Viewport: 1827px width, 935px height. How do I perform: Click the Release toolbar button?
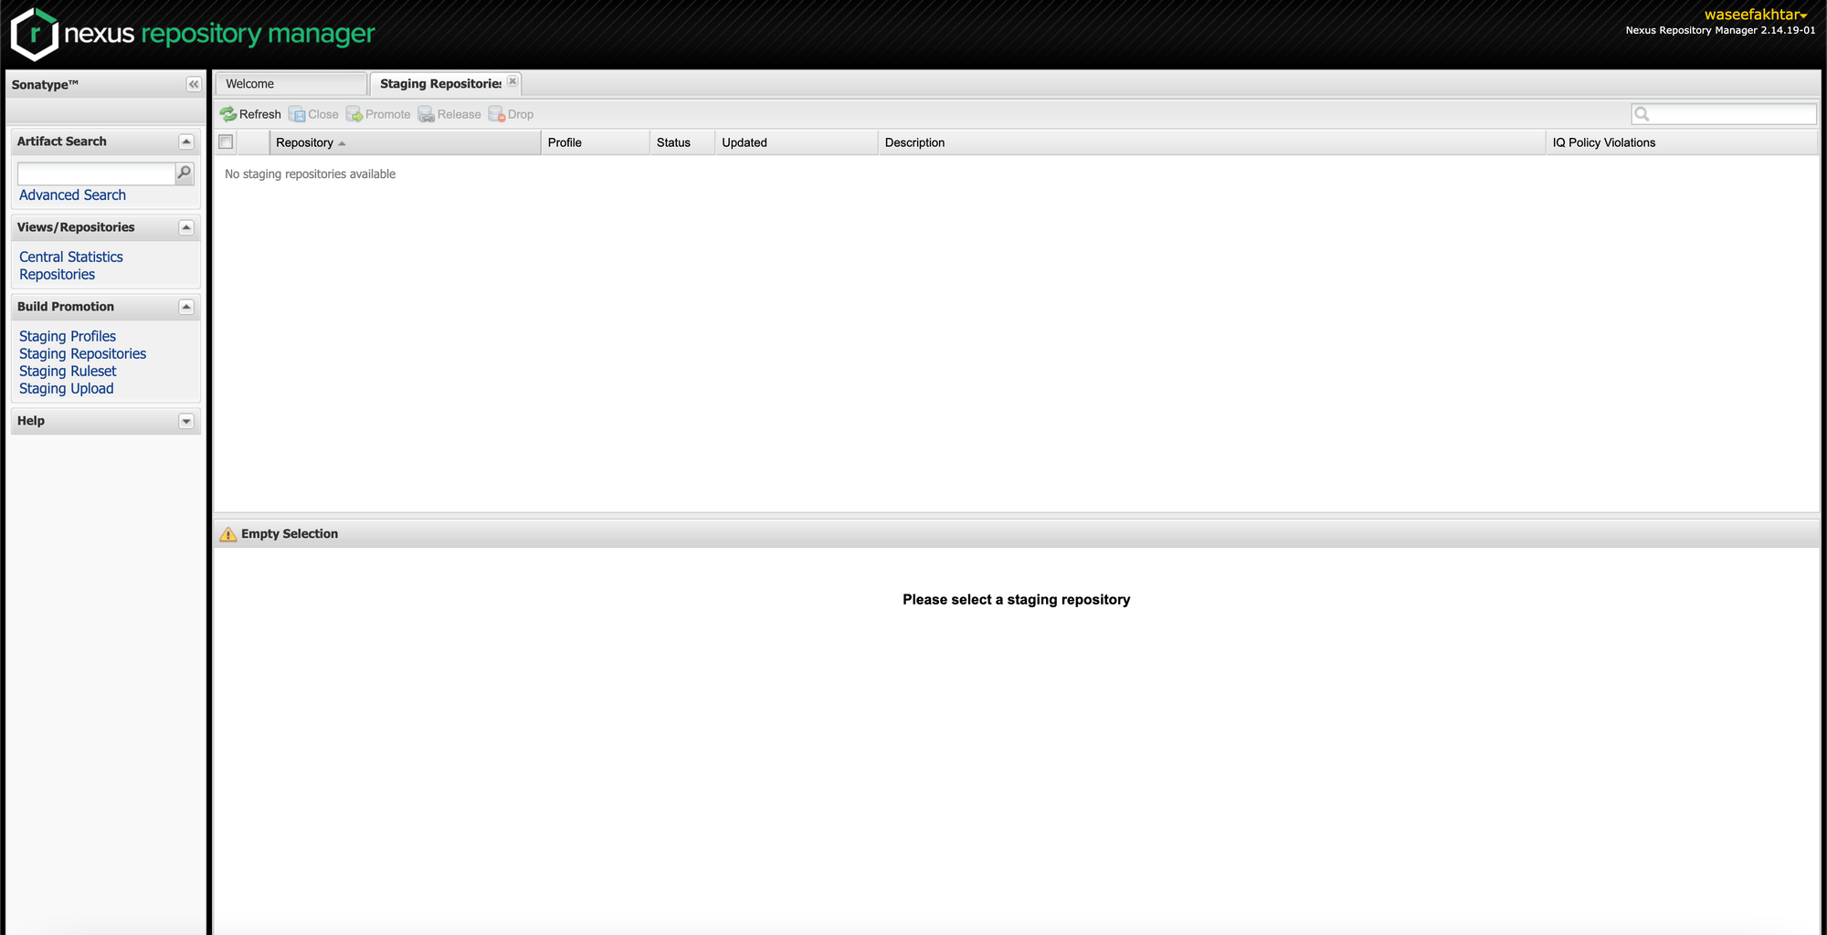pos(449,114)
